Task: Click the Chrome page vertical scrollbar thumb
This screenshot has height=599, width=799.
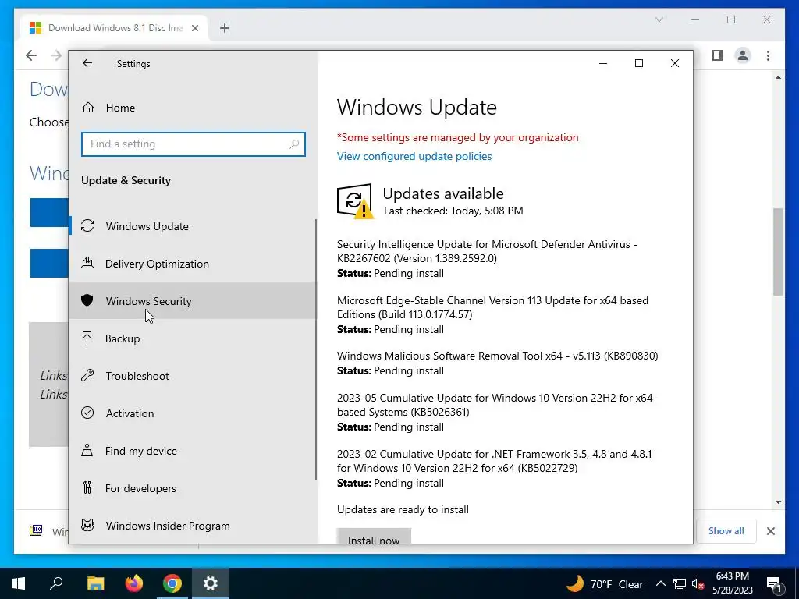Action: pyautogui.click(x=778, y=252)
